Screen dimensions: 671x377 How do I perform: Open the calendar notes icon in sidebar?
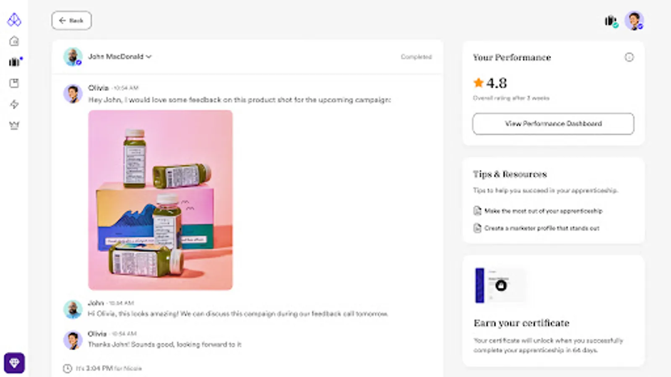(14, 83)
